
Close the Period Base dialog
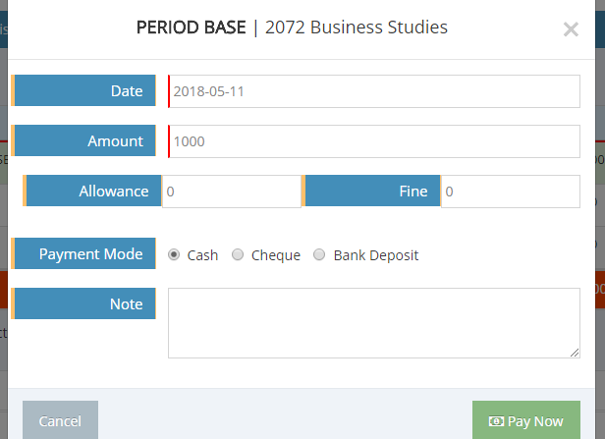click(x=571, y=29)
